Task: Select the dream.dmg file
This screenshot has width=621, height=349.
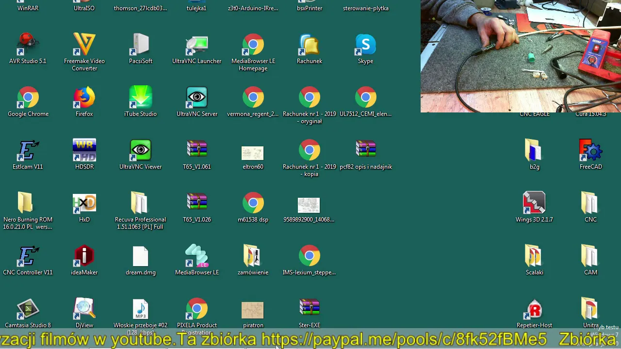Action: (x=141, y=260)
